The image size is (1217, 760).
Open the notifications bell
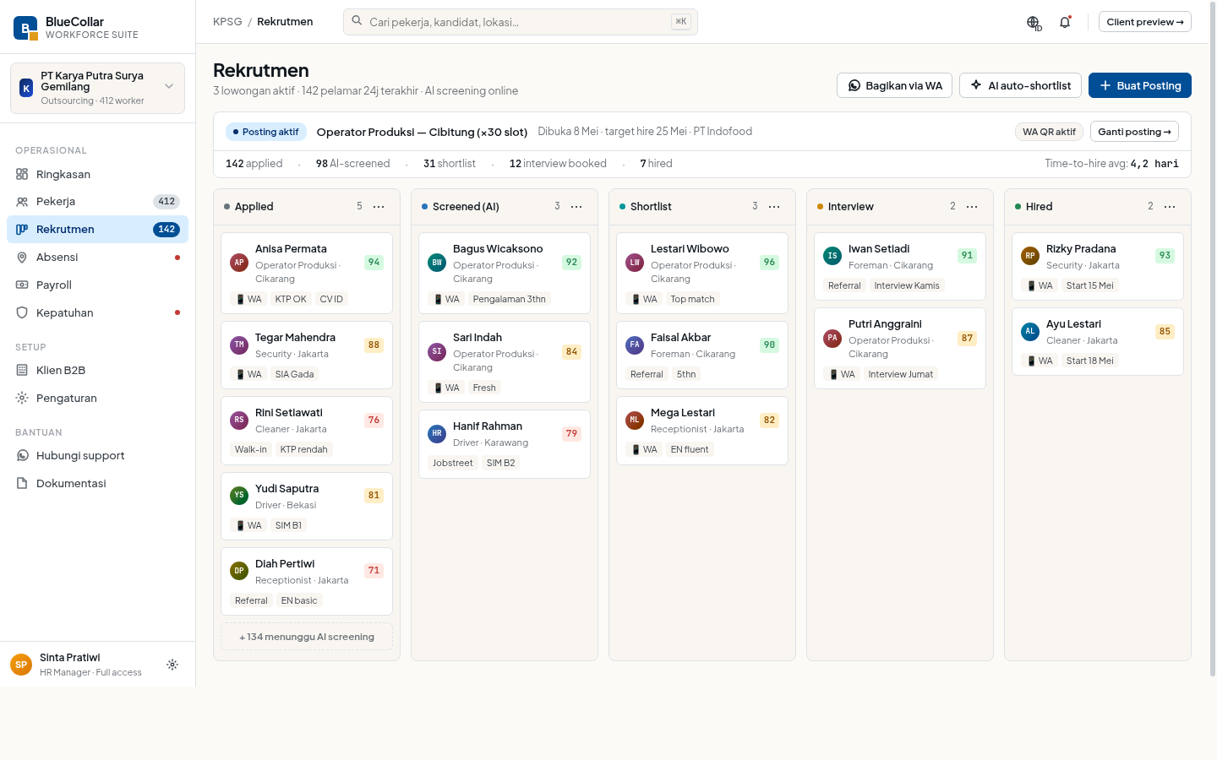1065,22
